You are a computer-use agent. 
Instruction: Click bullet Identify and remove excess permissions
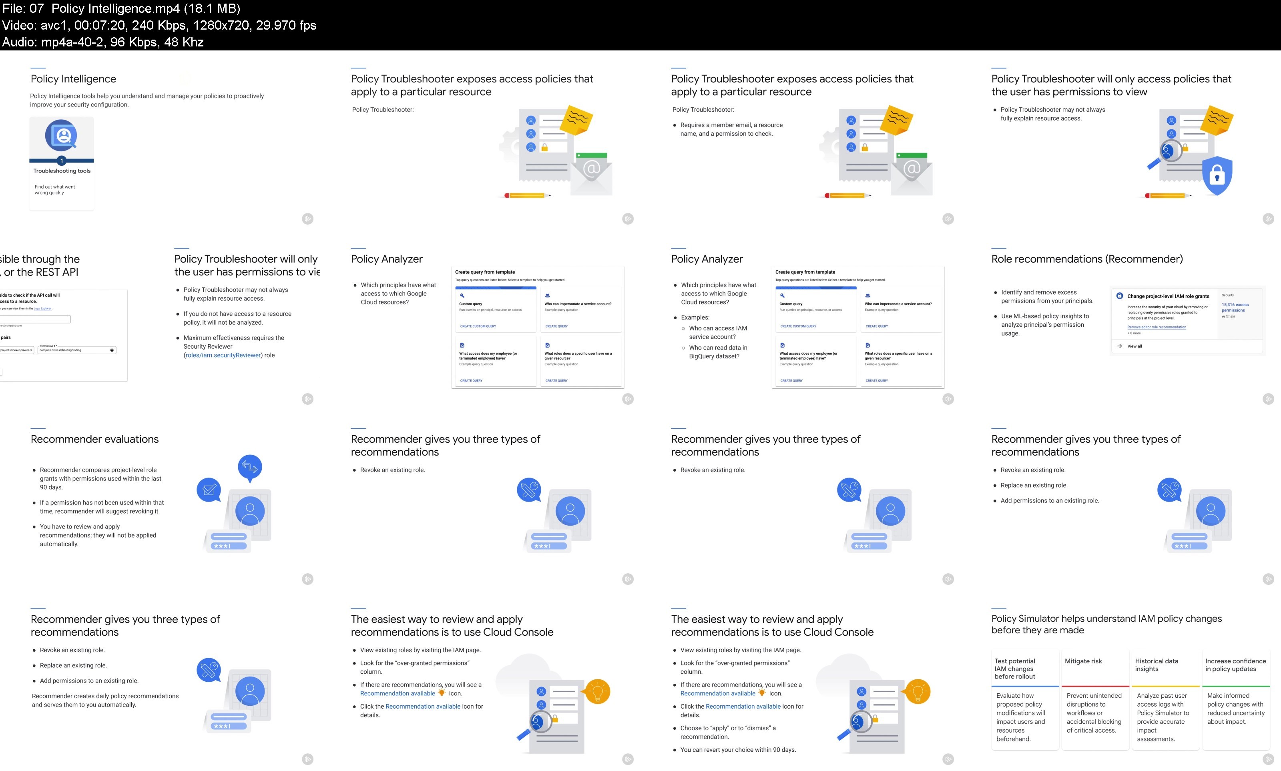[x=1047, y=297]
